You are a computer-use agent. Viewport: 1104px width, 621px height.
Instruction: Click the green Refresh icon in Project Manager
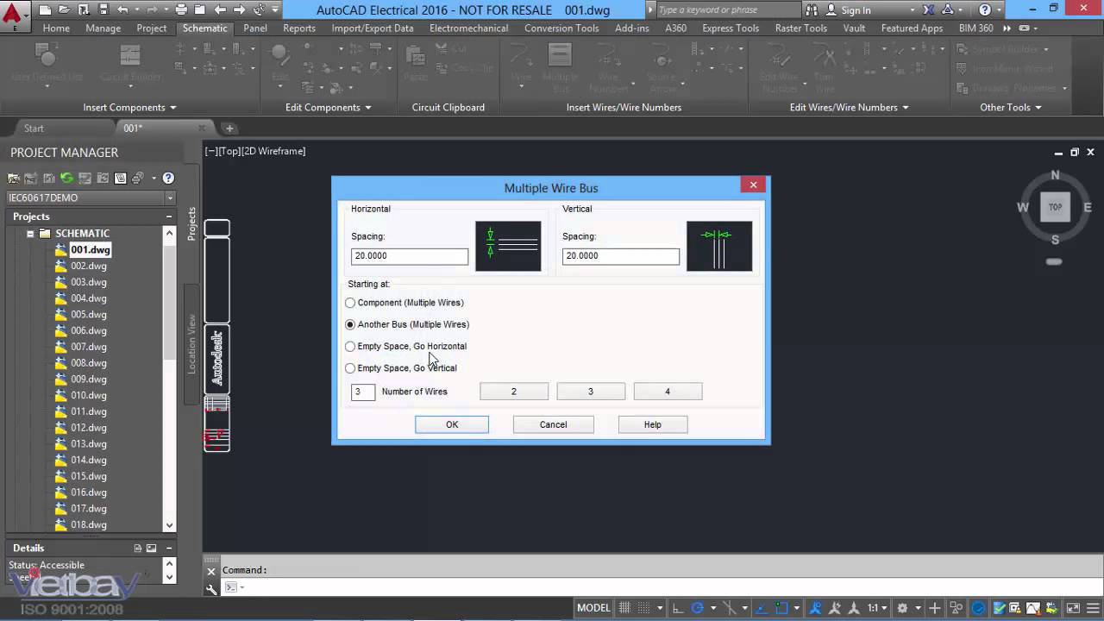(66, 179)
